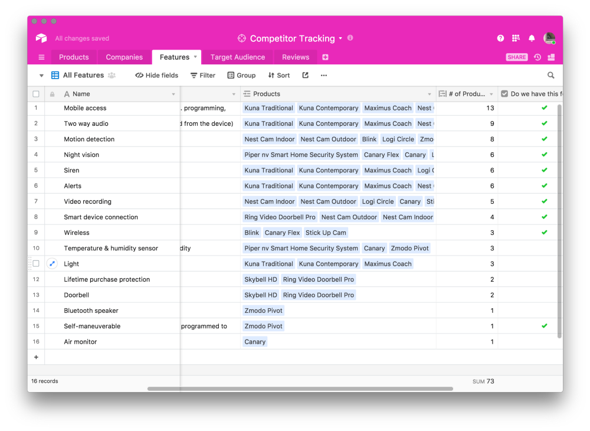
Task: Click the share view export icon
Action: 306,76
